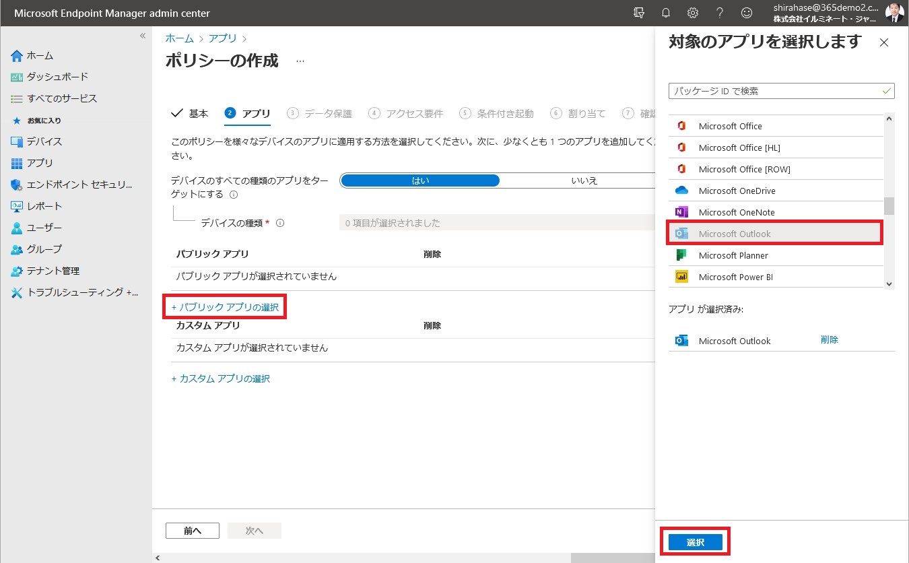Show info tip for デバイスの種類

click(280, 223)
